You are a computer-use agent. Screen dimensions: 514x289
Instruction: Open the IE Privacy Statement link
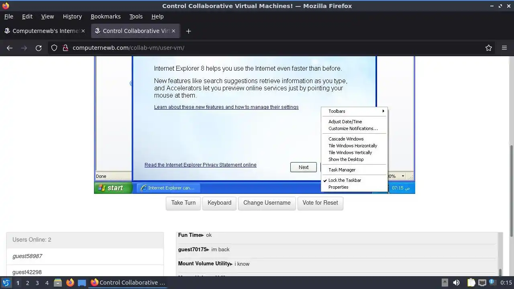(200, 165)
